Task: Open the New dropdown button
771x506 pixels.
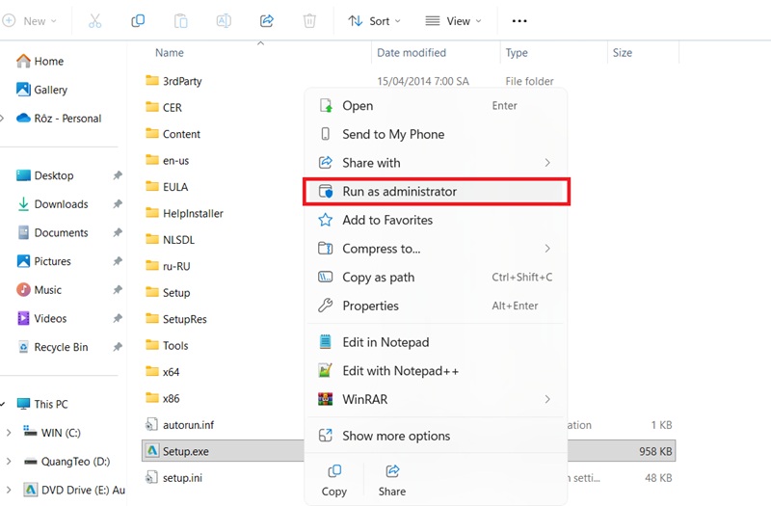Action: [30, 20]
